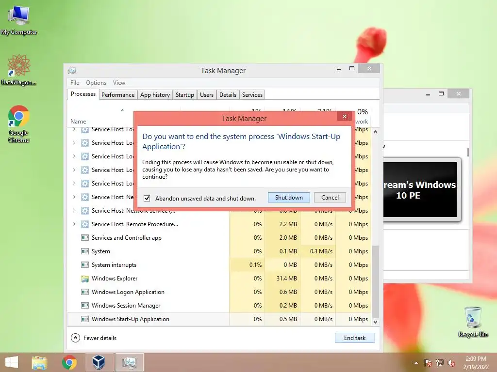Click the process list scrollbar thumb
The width and height of the screenshot is (497, 372).
pyautogui.click(x=375, y=280)
